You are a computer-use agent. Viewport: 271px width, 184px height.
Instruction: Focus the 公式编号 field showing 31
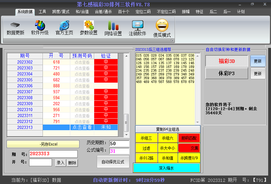click(x=119, y=151)
